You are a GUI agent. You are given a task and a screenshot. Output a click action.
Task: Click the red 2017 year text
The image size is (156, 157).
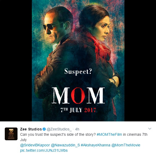pyautogui.click(x=90, y=110)
